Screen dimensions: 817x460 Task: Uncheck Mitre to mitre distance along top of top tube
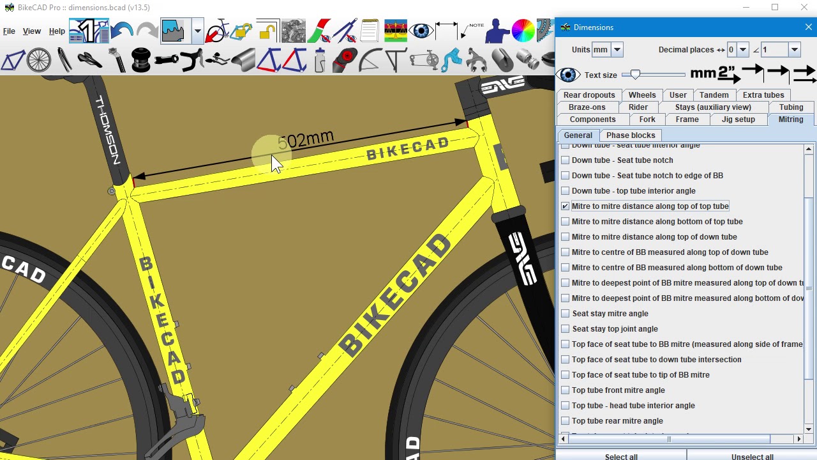pos(565,206)
